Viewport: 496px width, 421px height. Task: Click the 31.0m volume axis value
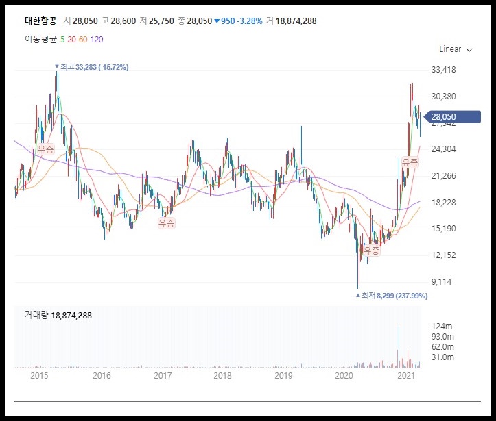pyautogui.click(x=442, y=357)
